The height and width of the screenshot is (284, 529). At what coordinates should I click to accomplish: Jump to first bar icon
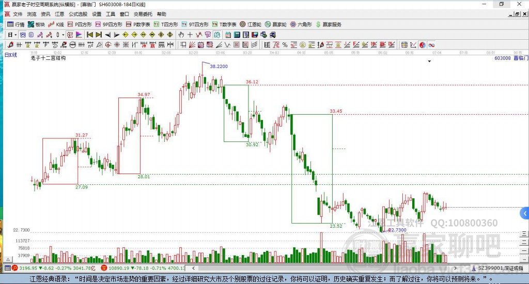[90, 35]
